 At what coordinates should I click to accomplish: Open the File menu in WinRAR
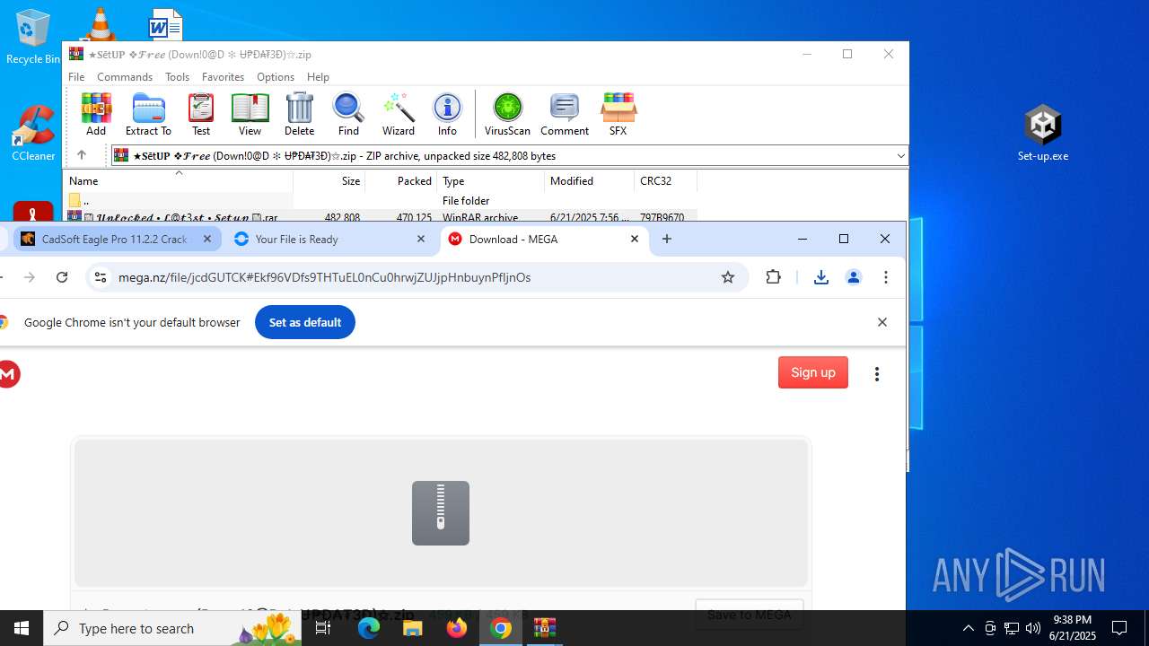(76, 77)
